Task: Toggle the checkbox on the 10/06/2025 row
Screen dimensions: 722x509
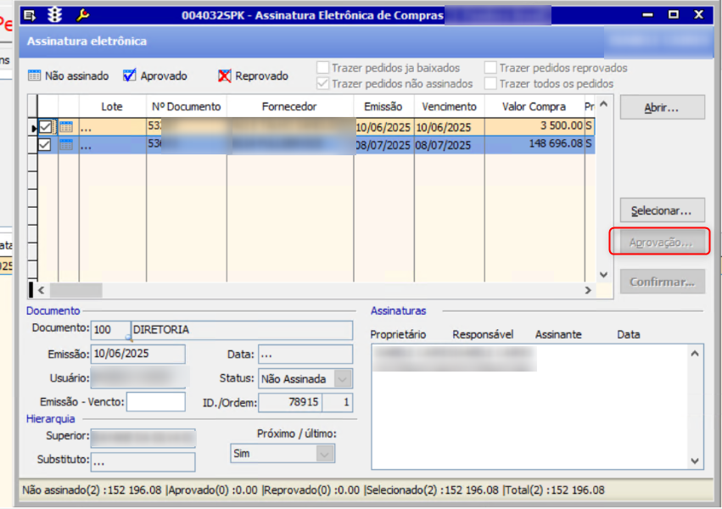Action: 45,126
